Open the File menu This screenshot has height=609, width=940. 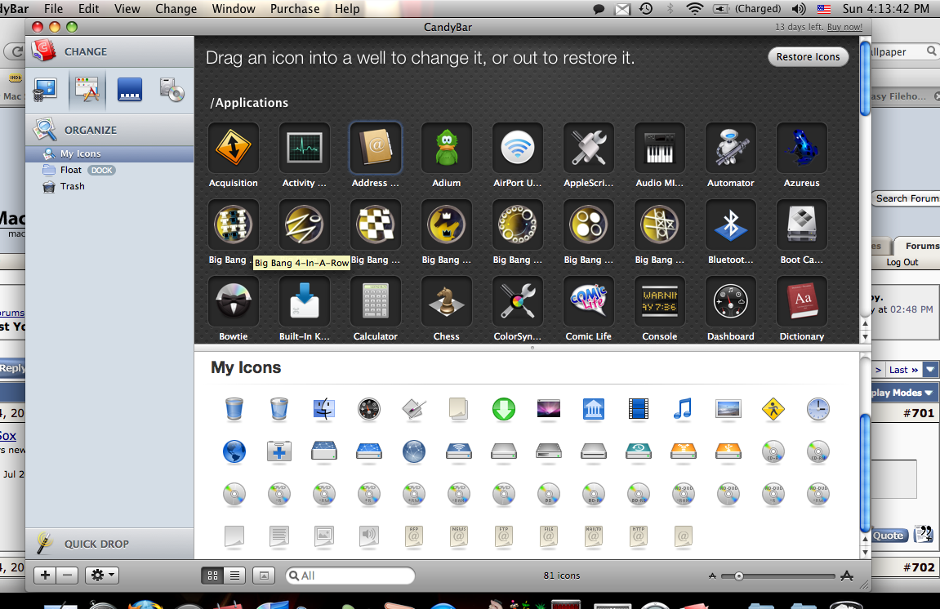[53, 9]
